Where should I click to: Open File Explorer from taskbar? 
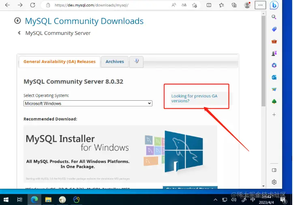(48, 200)
